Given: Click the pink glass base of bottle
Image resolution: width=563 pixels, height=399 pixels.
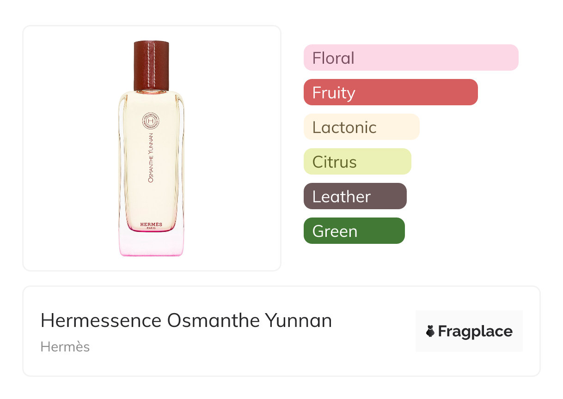Looking at the screenshot, I should pyautogui.click(x=152, y=244).
